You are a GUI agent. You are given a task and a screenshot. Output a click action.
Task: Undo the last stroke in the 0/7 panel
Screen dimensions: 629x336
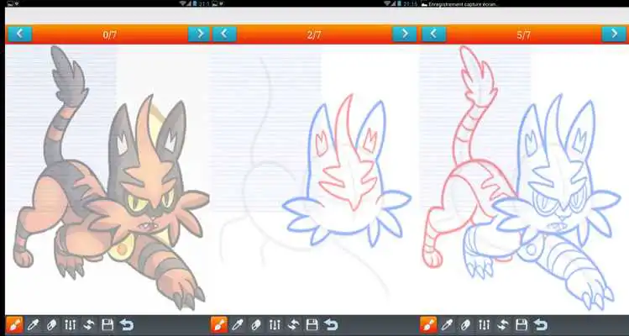126,325
